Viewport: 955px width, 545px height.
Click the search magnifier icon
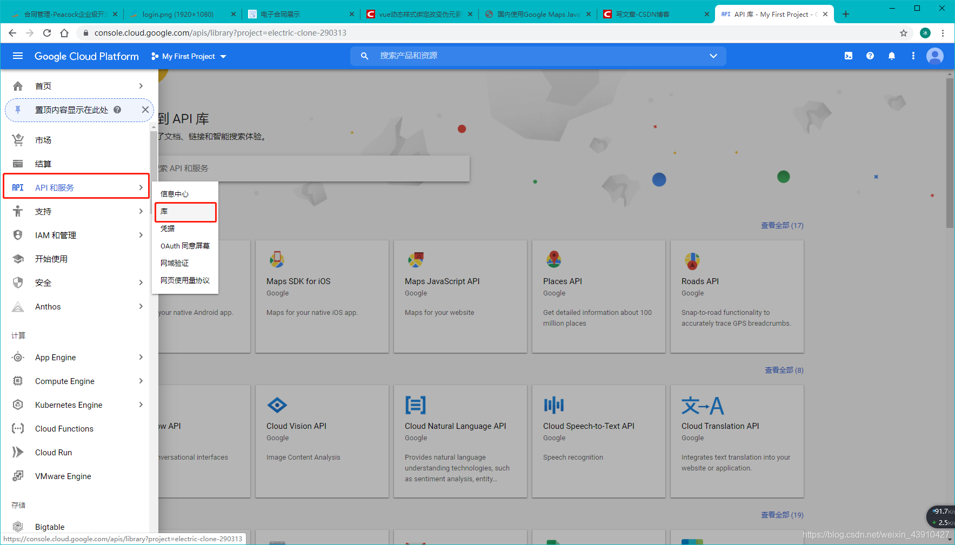tap(365, 56)
